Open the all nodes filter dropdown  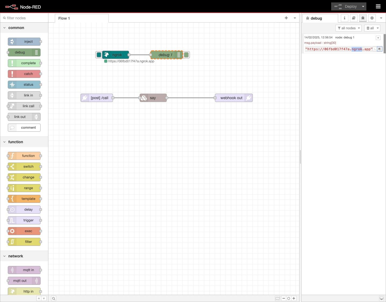pyautogui.click(x=348, y=28)
